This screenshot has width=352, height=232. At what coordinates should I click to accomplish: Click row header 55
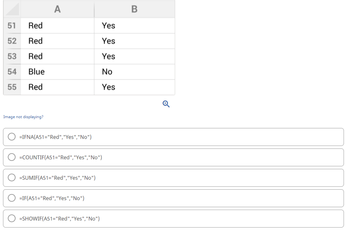click(12, 87)
